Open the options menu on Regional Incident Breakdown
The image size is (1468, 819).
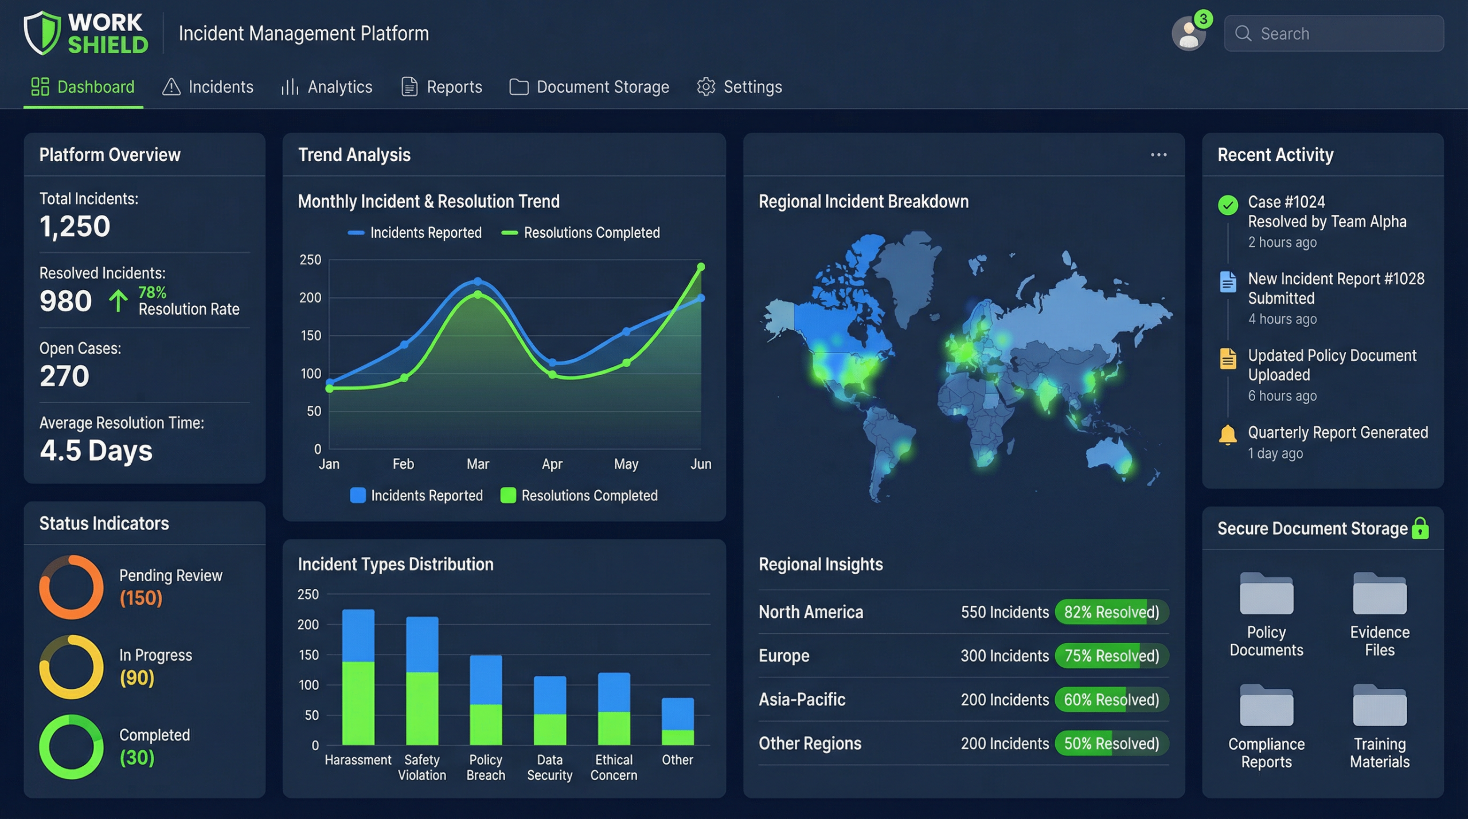(x=1159, y=154)
